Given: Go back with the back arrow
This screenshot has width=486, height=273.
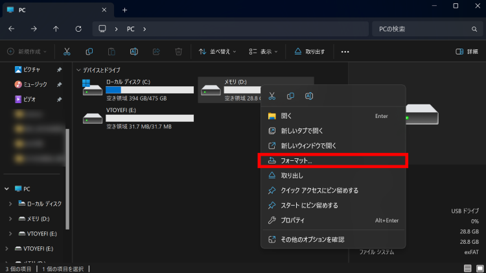Looking at the screenshot, I should [12, 29].
